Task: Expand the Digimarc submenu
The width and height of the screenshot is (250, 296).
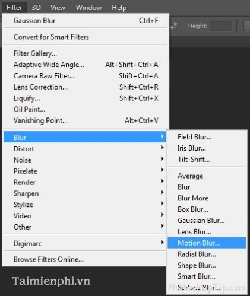Action: tap(85, 243)
